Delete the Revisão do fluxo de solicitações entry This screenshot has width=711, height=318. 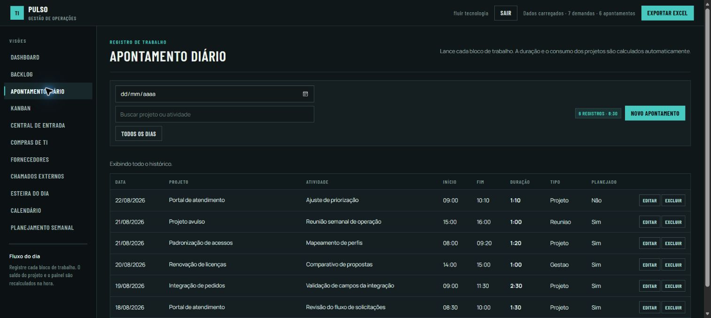pos(673,308)
